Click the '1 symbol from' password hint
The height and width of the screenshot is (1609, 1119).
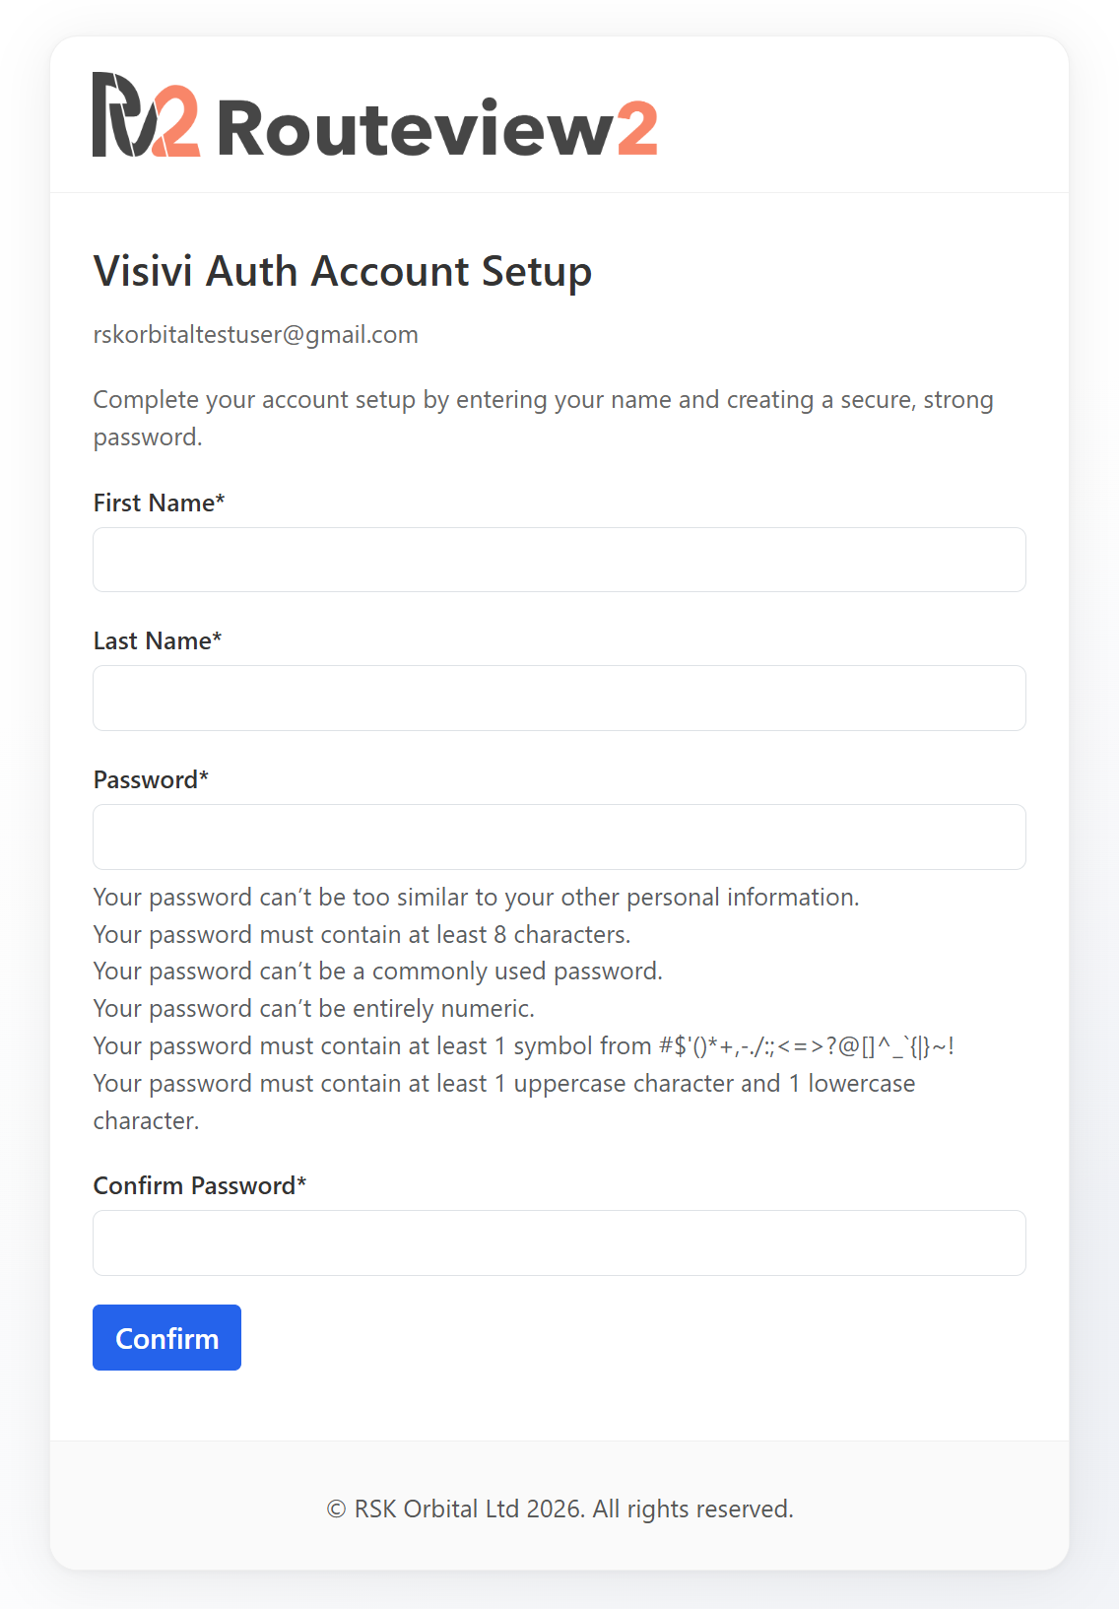click(524, 1045)
